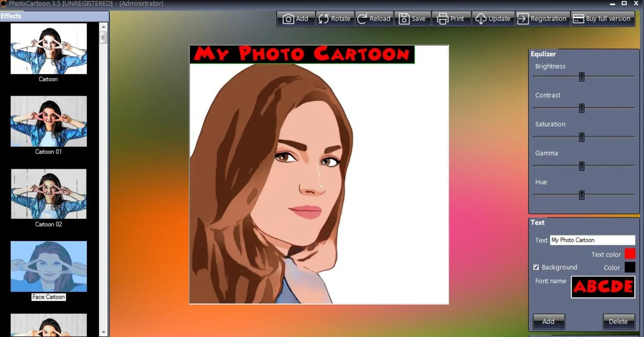Click the Save floppy disk icon
The image size is (644, 337).
coord(404,19)
